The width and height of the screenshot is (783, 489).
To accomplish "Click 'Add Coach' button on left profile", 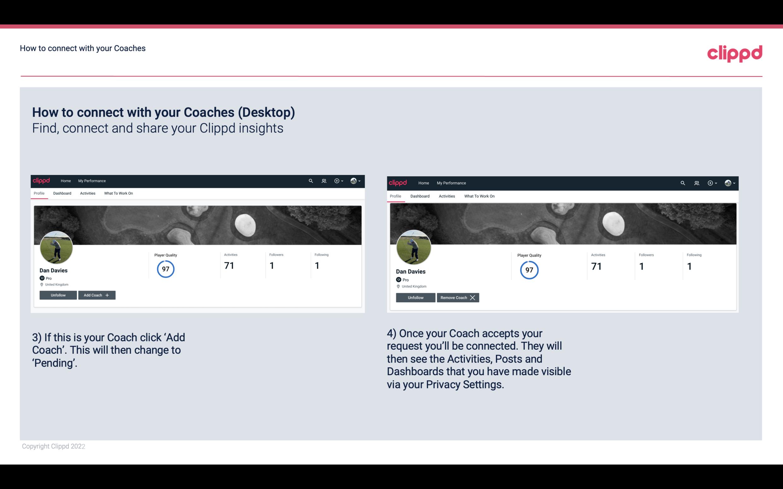I will point(96,295).
